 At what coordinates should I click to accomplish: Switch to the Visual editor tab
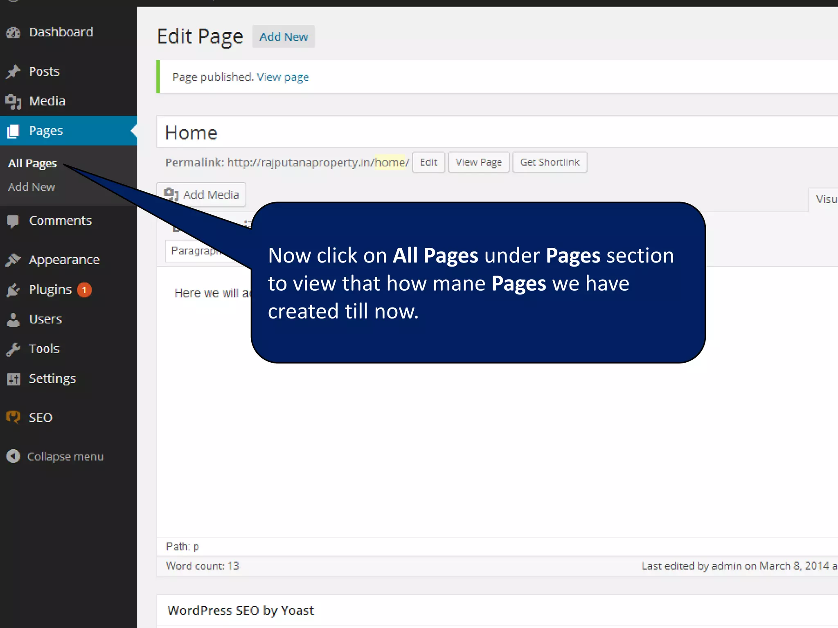point(825,200)
